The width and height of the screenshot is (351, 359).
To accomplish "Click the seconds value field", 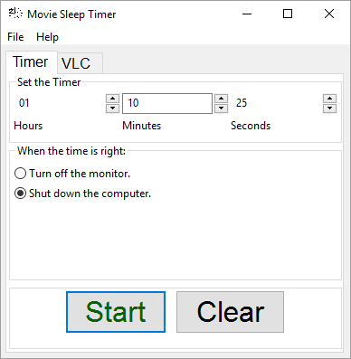I will [x=277, y=103].
